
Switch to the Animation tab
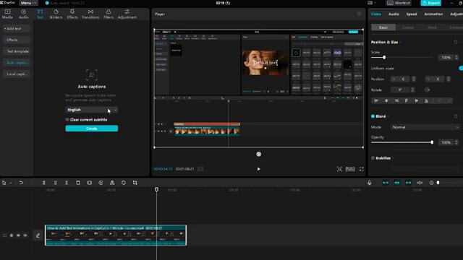point(433,14)
